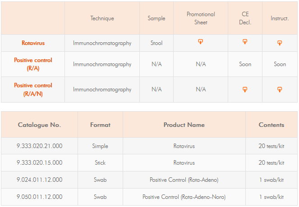Download the Rotavirus Promotional Sheet
The width and height of the screenshot is (299, 207).
click(201, 42)
